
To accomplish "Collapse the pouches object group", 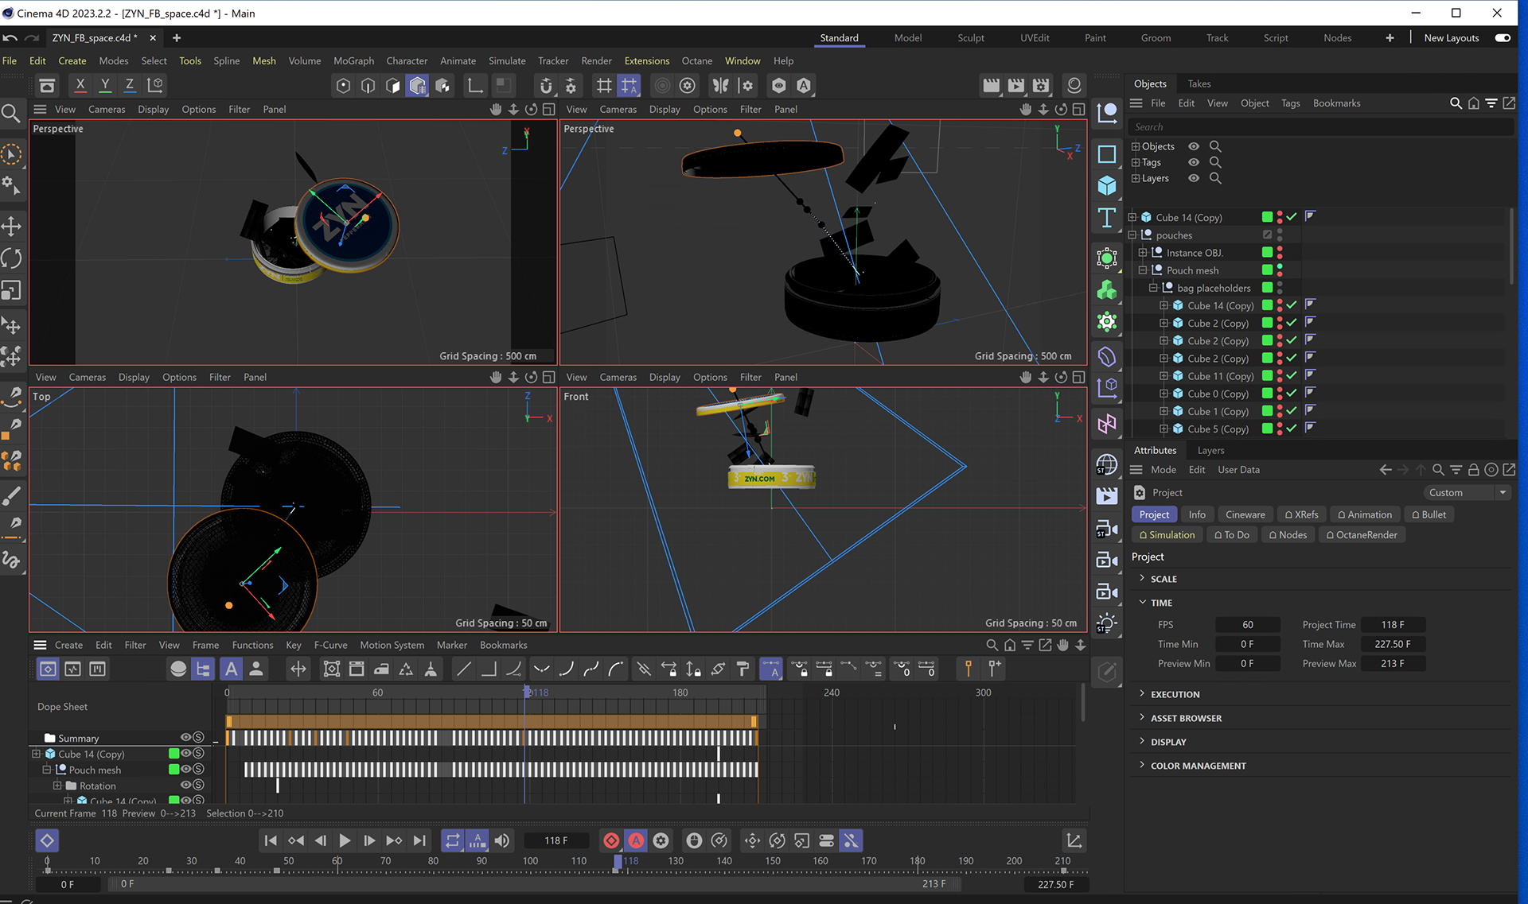I will (1132, 235).
